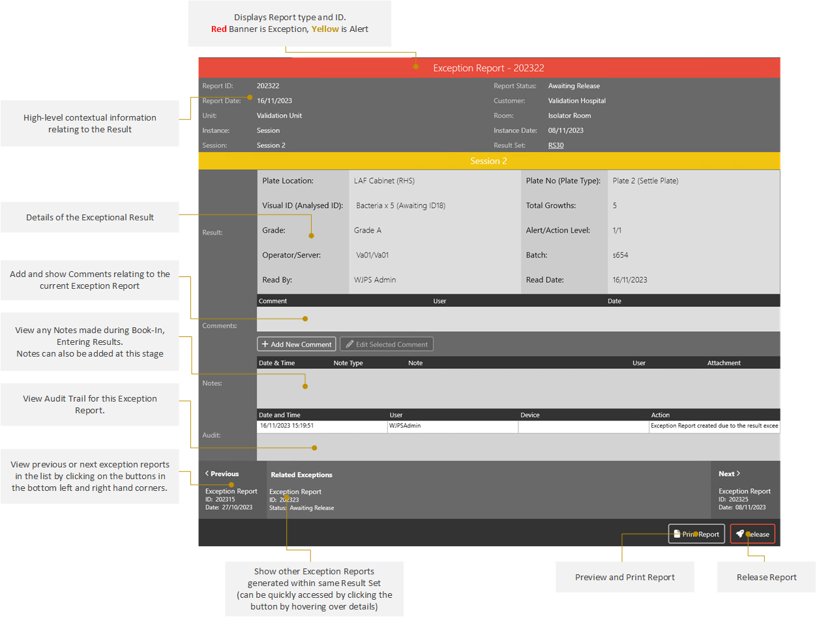Click the rocket icon on the Release button
Viewport: 817px width, 618px height.
point(740,533)
